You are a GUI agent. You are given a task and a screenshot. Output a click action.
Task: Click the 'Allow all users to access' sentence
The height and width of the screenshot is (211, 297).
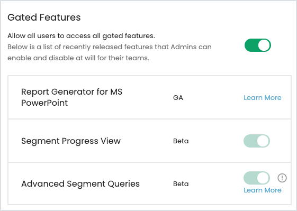click(81, 36)
